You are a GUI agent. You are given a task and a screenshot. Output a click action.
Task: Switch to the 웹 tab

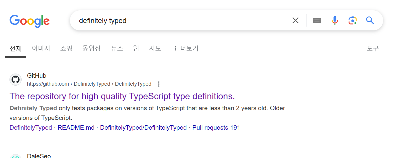point(136,48)
